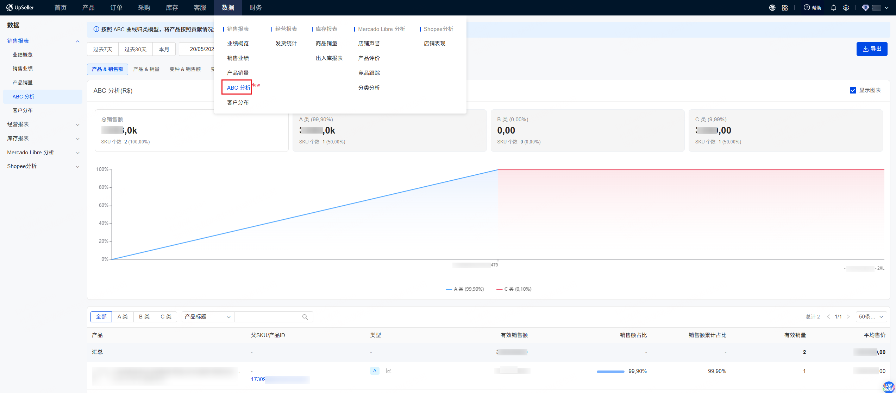Filter the table by C 类
The image size is (896, 393).
[x=166, y=317]
